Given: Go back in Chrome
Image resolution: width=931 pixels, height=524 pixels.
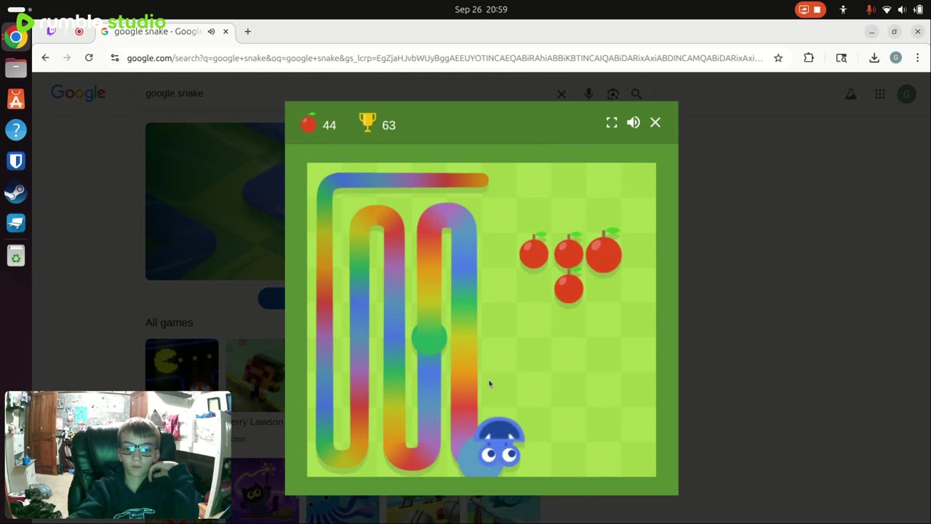Looking at the screenshot, I should [x=45, y=58].
